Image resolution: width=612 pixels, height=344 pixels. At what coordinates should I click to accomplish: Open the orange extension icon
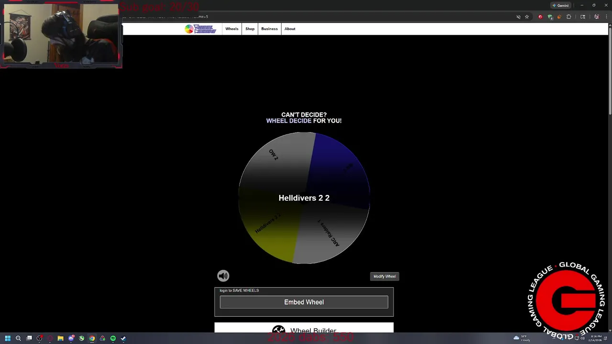tap(559, 17)
